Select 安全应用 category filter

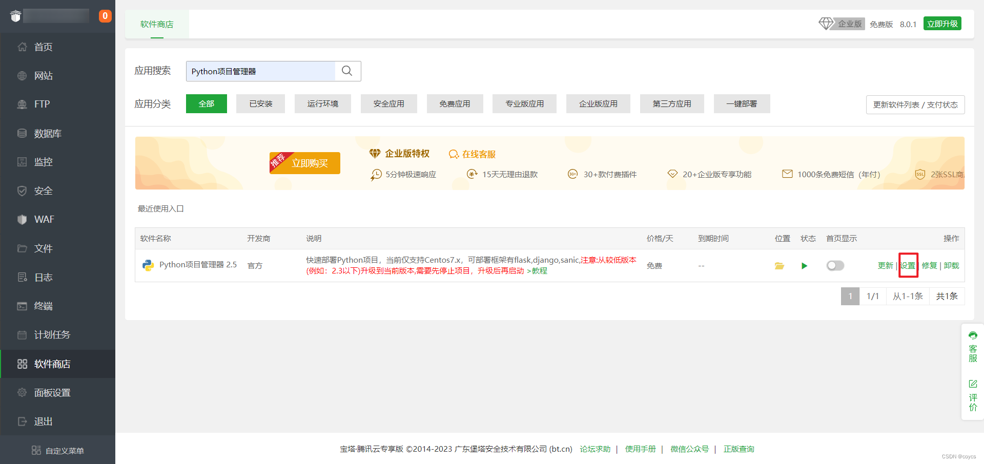[389, 103]
